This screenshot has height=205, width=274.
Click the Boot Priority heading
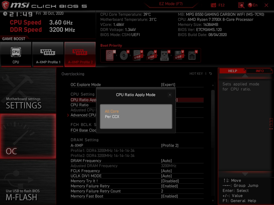(111, 45)
